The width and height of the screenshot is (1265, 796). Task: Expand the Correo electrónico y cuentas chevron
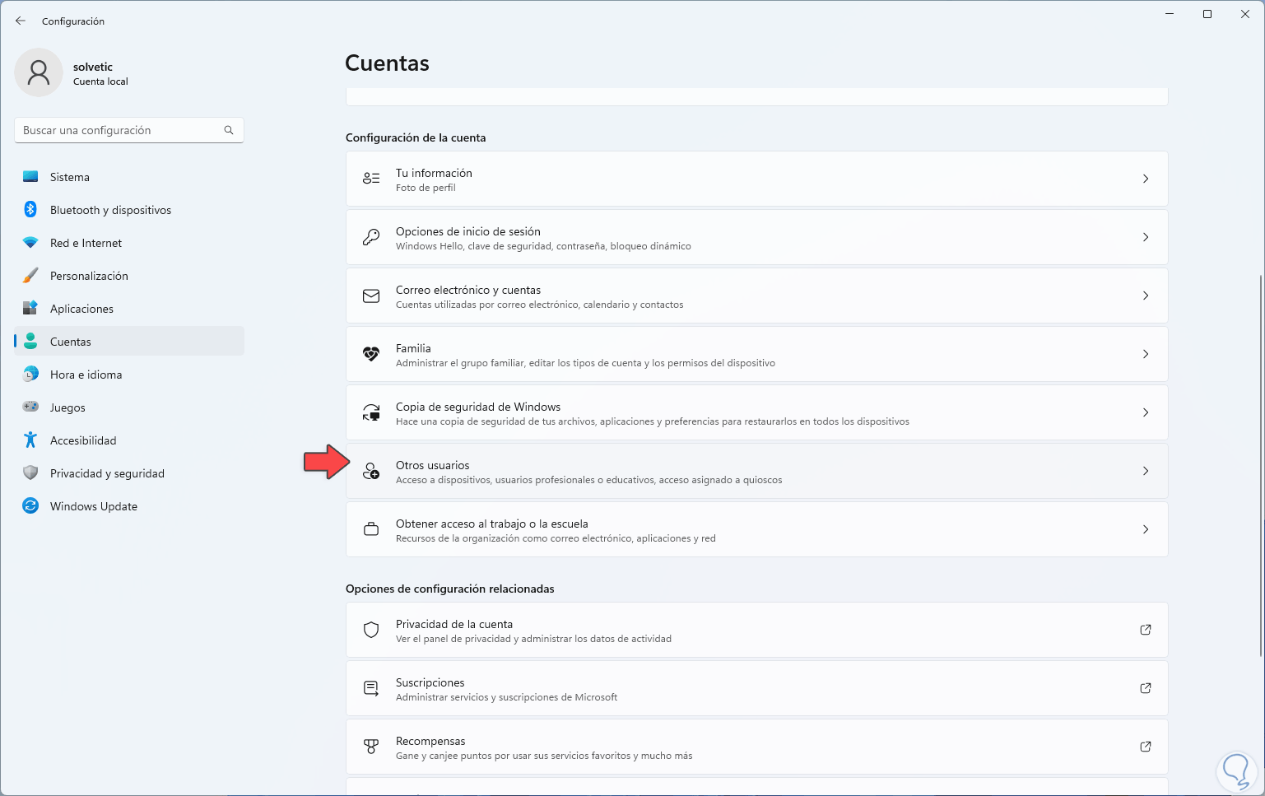(1145, 296)
